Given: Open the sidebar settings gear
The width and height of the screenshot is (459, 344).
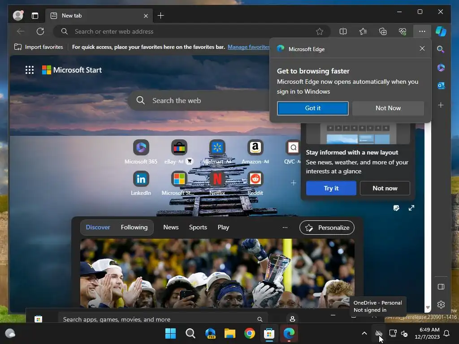Looking at the screenshot, I should tap(441, 305).
